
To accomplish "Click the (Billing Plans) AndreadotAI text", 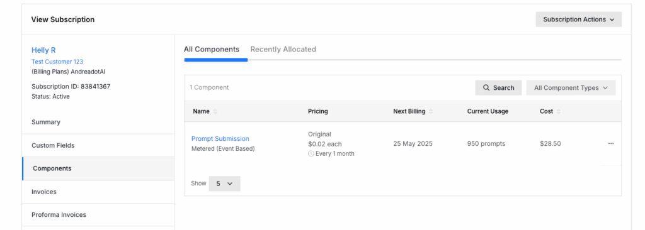I will [68, 72].
